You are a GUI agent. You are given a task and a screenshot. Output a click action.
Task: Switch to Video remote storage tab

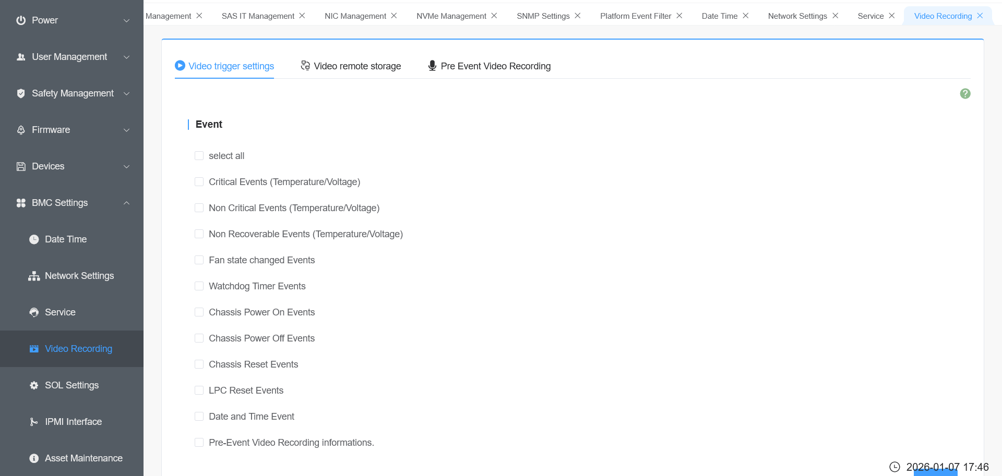point(351,66)
